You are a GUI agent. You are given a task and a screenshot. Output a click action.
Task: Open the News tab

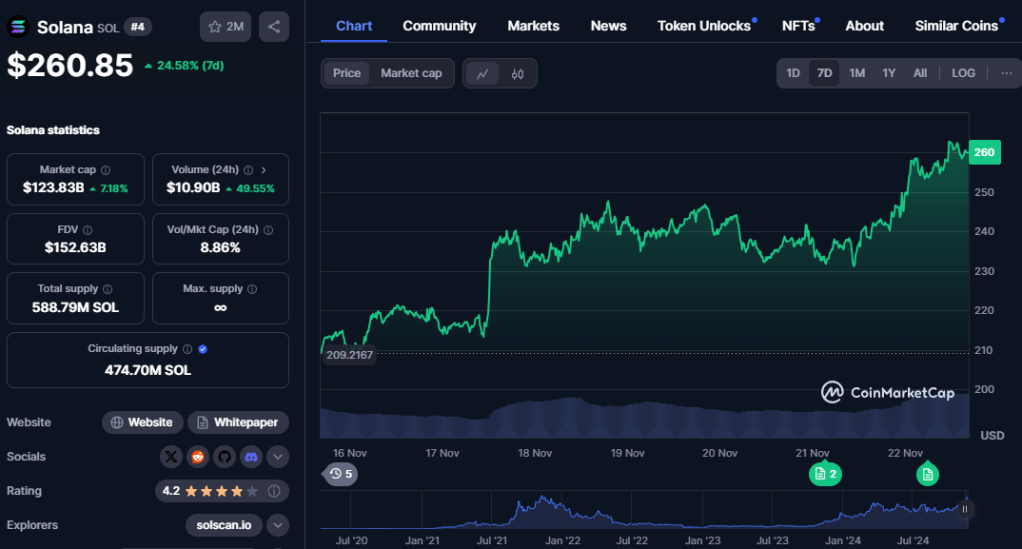coord(608,26)
